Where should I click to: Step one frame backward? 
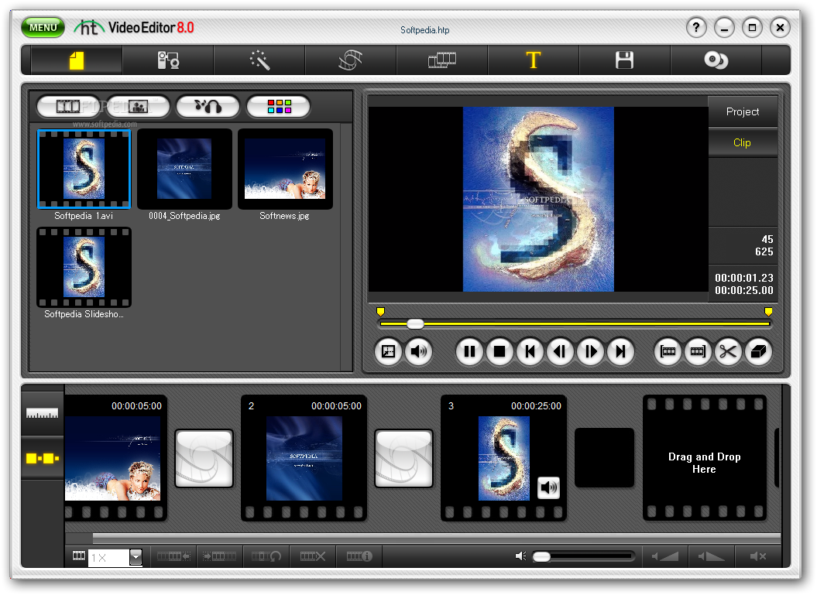tap(560, 352)
